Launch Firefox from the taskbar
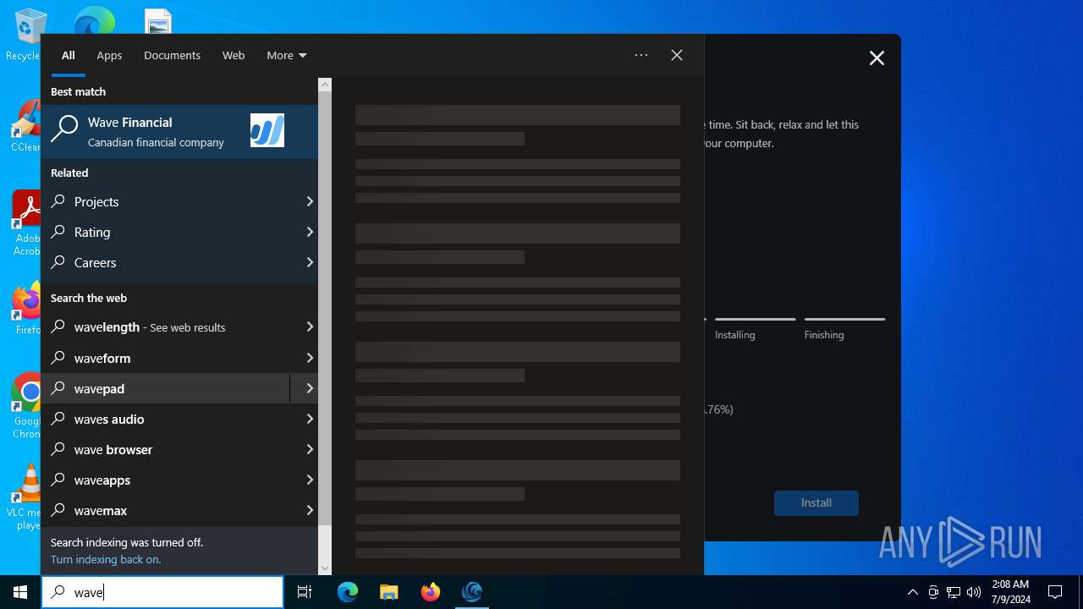The height and width of the screenshot is (609, 1083). pos(431,592)
